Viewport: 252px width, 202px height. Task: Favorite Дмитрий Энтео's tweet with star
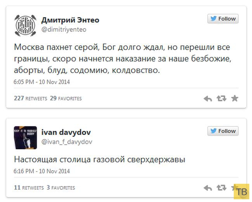pyautogui.click(x=234, y=98)
